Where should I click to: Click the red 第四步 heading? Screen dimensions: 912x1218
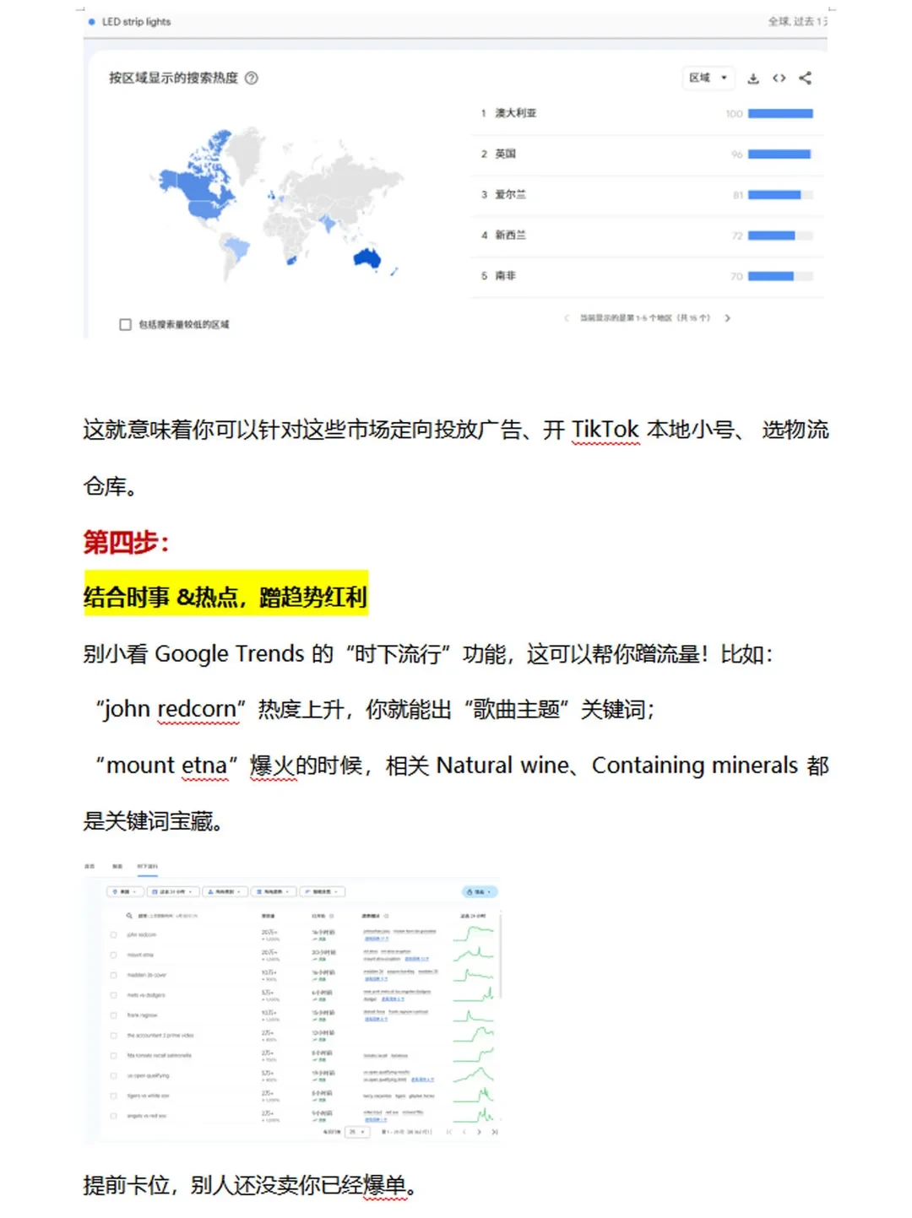(126, 542)
